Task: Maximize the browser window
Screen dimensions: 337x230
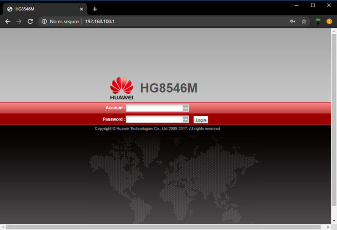Action: tap(313, 5)
